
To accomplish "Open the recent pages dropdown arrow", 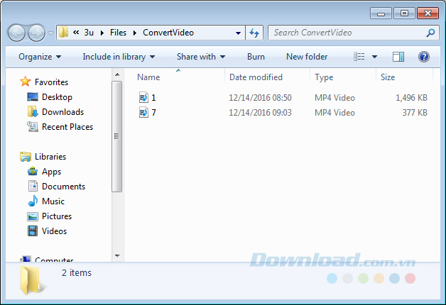I will tap(50, 33).
